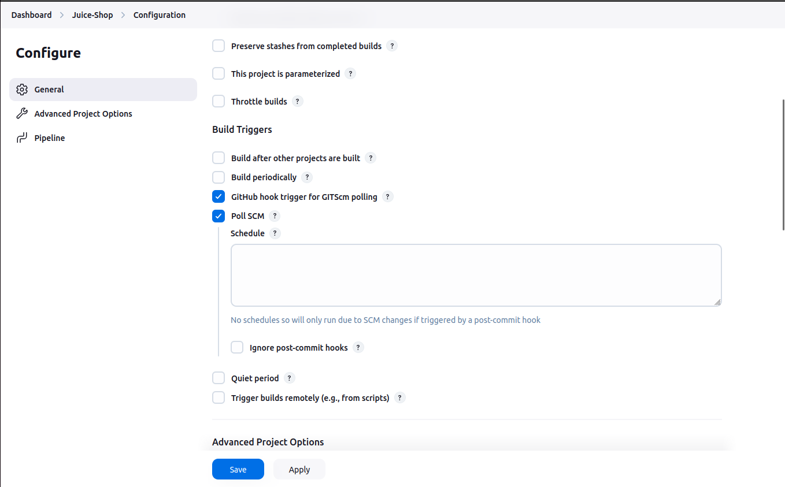Click the Build Triggers heading
The image size is (785, 487).
[242, 129]
